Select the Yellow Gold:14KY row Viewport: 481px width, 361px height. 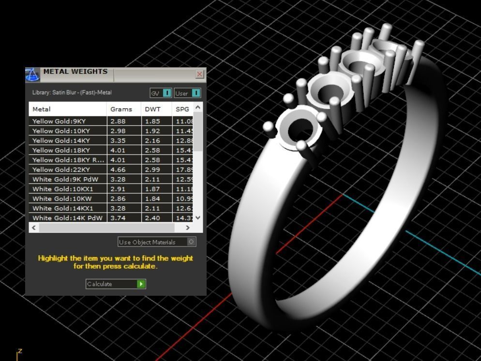(111, 140)
